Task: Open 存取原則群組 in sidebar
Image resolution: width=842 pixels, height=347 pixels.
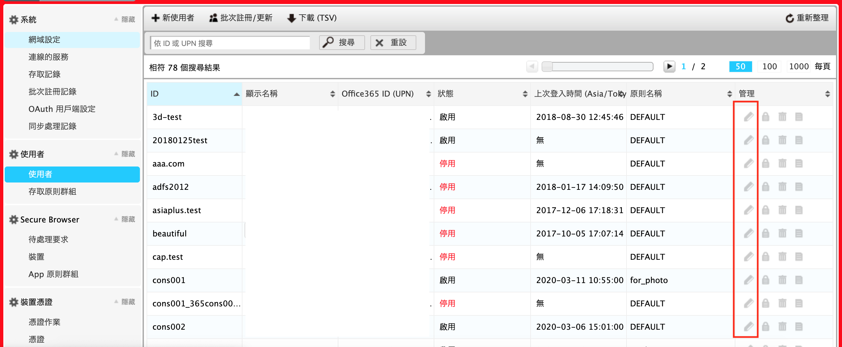Action: point(72,192)
